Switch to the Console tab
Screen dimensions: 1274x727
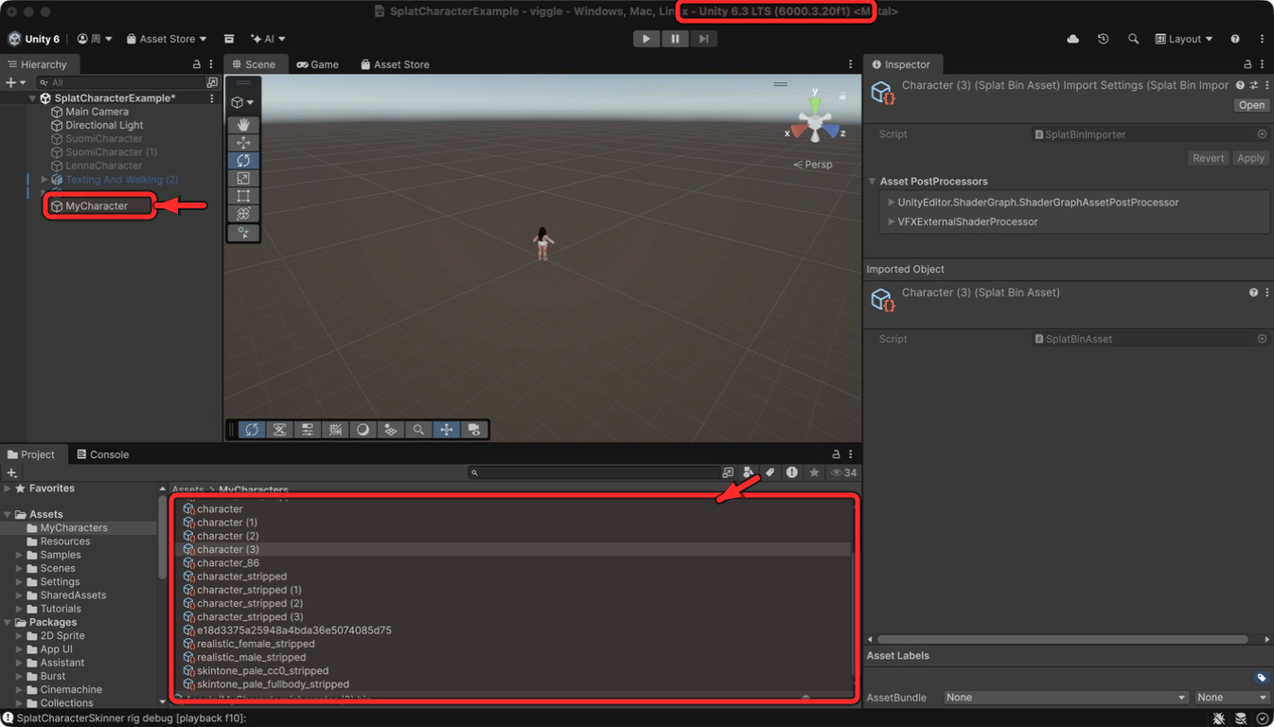pos(102,454)
